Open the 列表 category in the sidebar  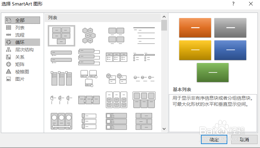(x=23, y=28)
